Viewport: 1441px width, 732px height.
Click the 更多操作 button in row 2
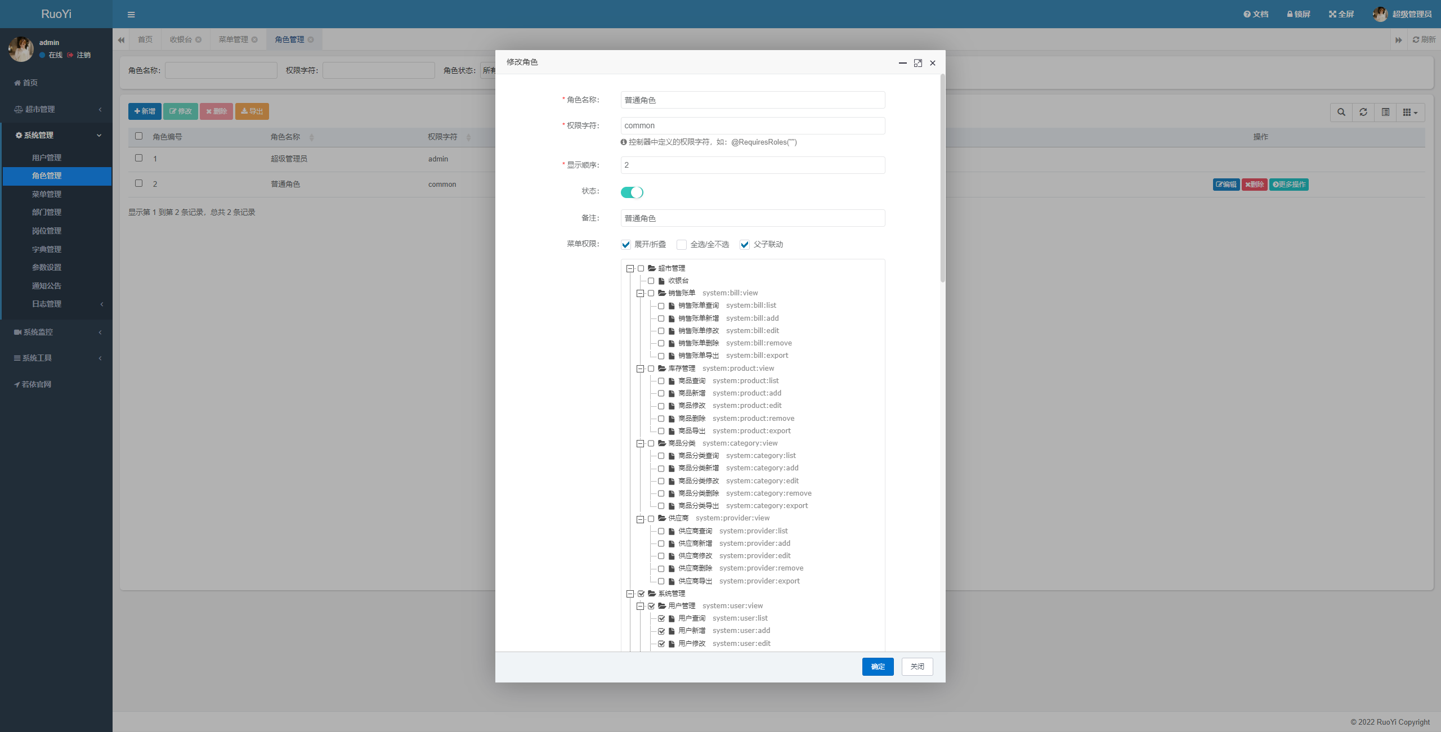point(1288,185)
